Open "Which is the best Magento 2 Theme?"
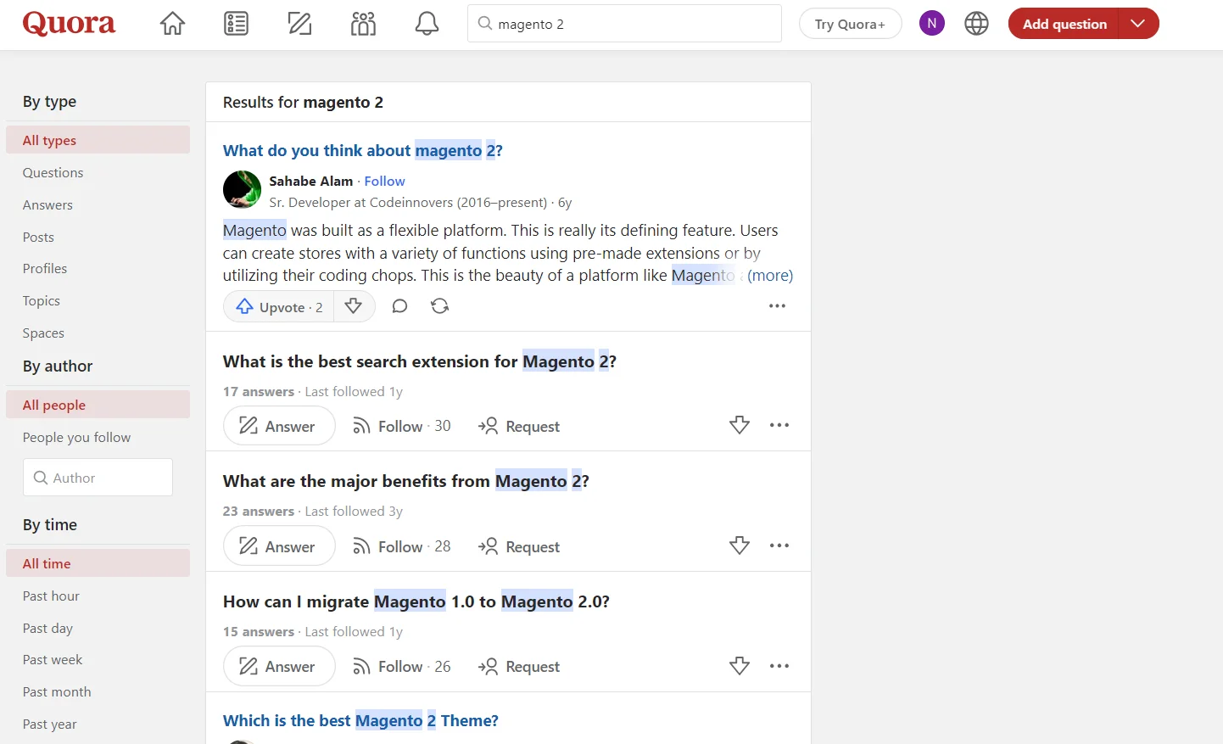 pos(360,721)
